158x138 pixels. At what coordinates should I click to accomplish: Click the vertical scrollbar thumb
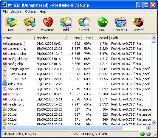(154, 41)
